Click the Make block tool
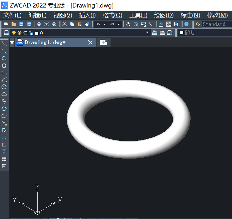232x219 pixels. click(4, 130)
